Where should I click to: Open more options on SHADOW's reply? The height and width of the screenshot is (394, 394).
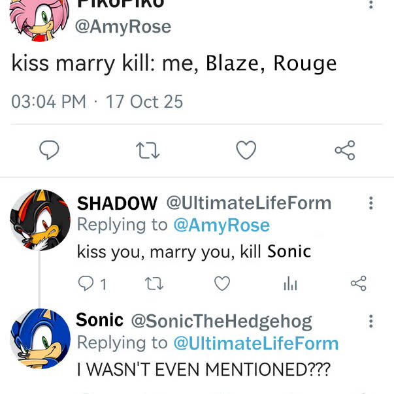(371, 203)
